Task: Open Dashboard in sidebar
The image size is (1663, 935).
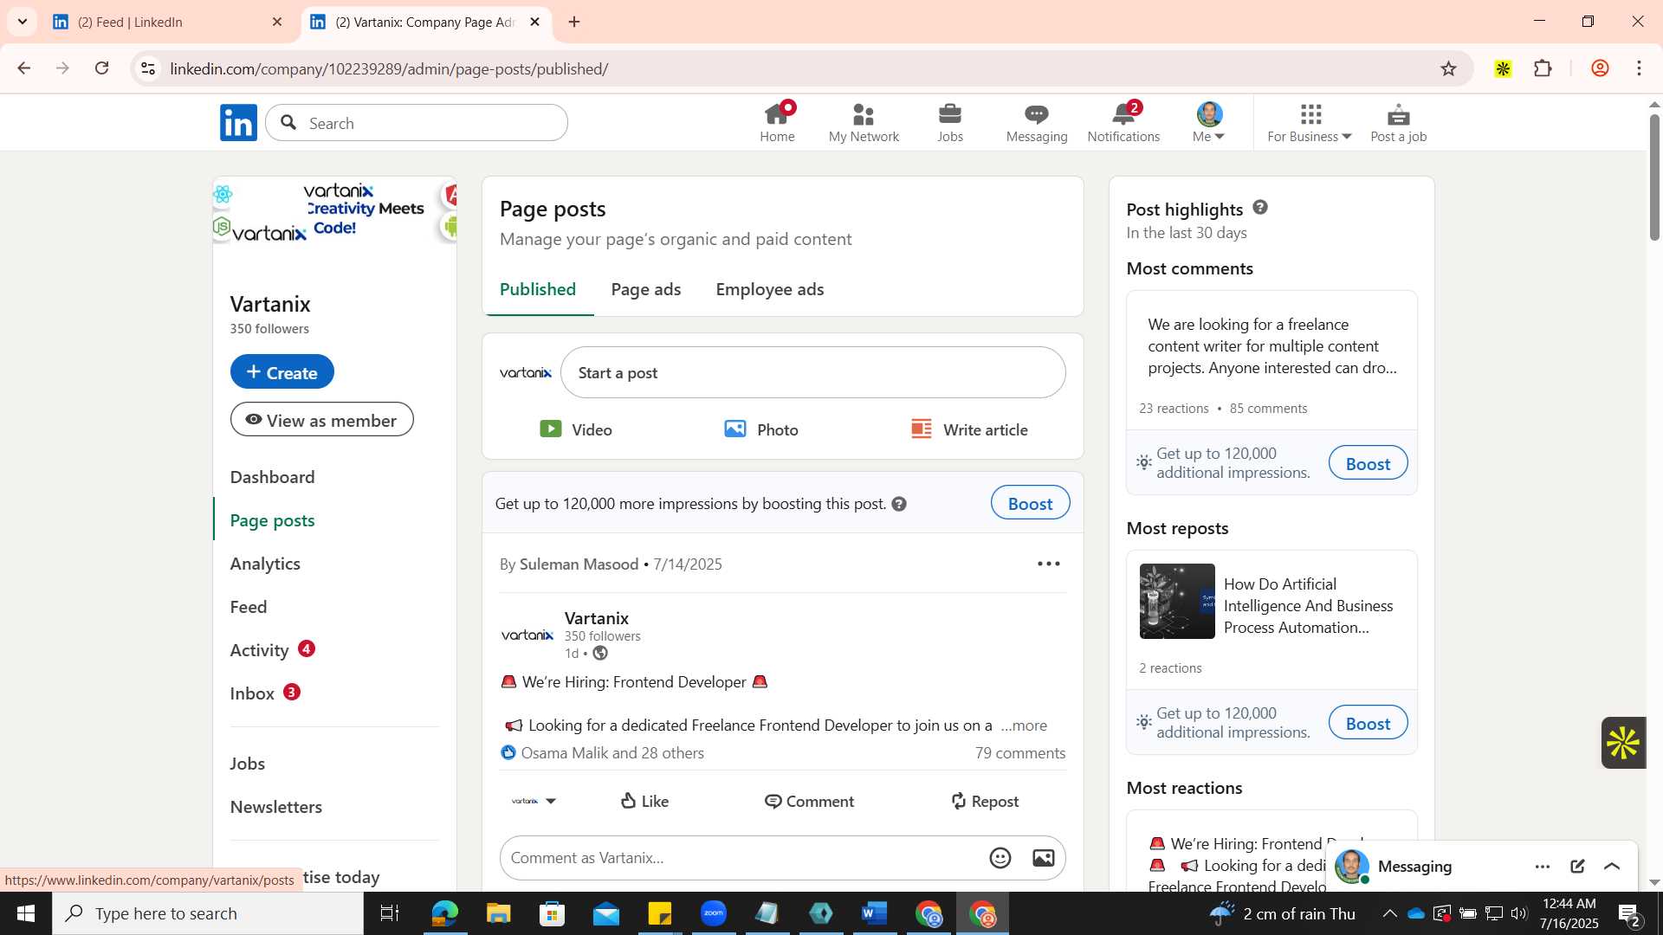Action: pyautogui.click(x=272, y=477)
